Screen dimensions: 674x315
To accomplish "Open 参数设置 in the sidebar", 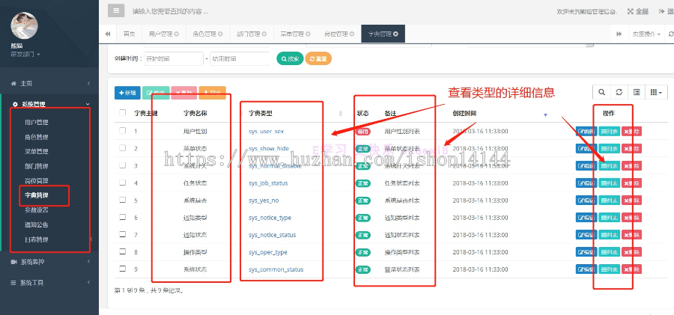I will click(37, 210).
